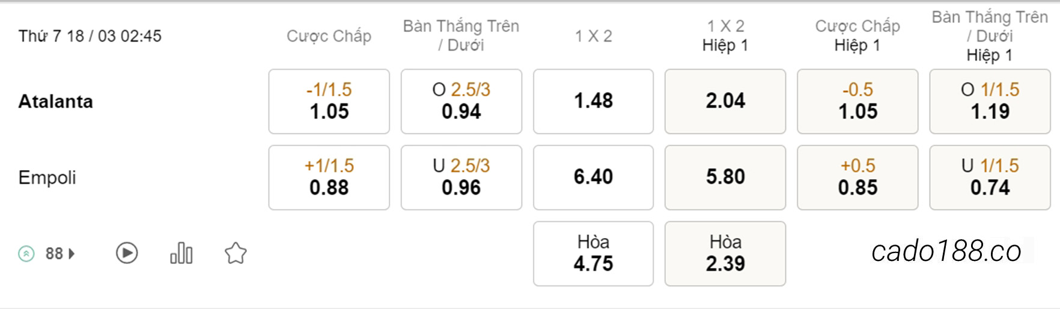The image size is (1060, 309).
Task: Bet first-half Under 1/1.5 at 0.74
Action: coord(990,177)
